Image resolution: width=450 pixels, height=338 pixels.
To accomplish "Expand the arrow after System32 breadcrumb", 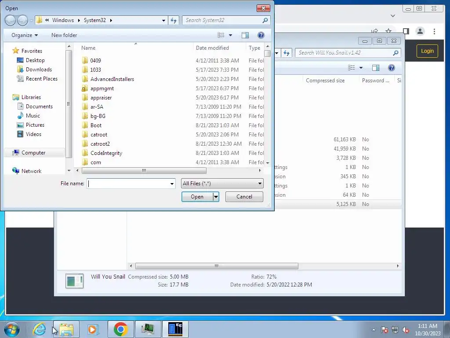I will click(111, 20).
